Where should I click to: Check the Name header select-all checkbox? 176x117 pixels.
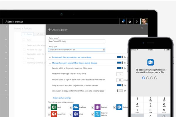click(x=24, y=40)
